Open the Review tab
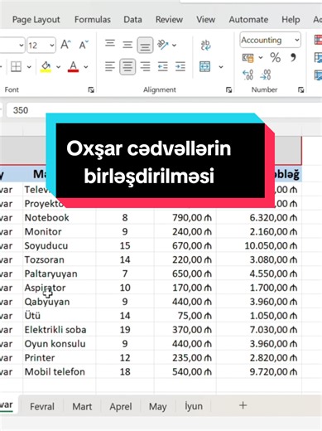The height and width of the screenshot is (431, 322). 169,20
